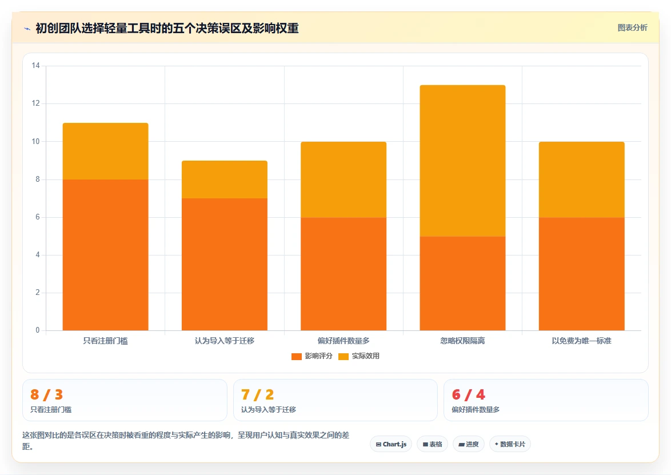The image size is (671, 475).
Task: Open the 6 / 4 偏好插件数量多 card
Action: [x=546, y=400]
